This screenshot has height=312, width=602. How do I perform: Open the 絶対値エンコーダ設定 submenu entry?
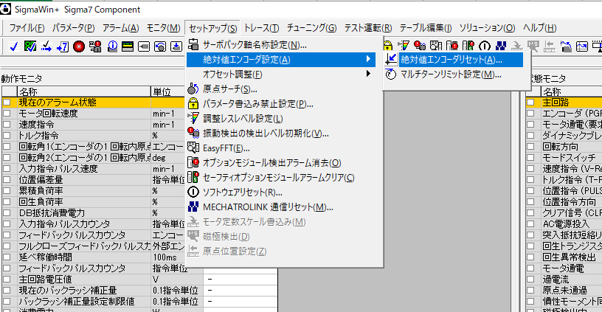[x=280, y=60]
